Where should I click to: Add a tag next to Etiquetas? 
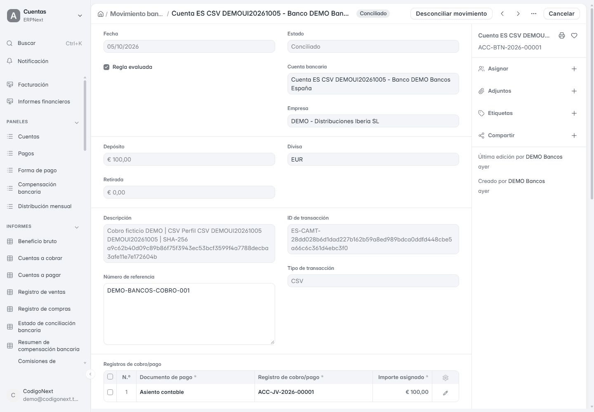click(x=574, y=113)
